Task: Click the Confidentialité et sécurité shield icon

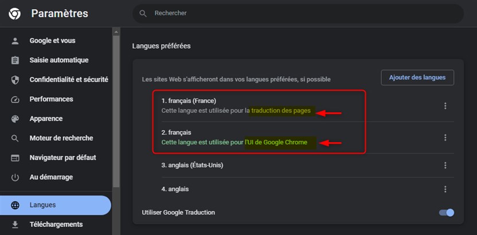Action: click(x=15, y=80)
